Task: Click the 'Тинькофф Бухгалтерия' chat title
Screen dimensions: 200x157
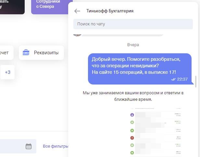Action: tap(110, 11)
